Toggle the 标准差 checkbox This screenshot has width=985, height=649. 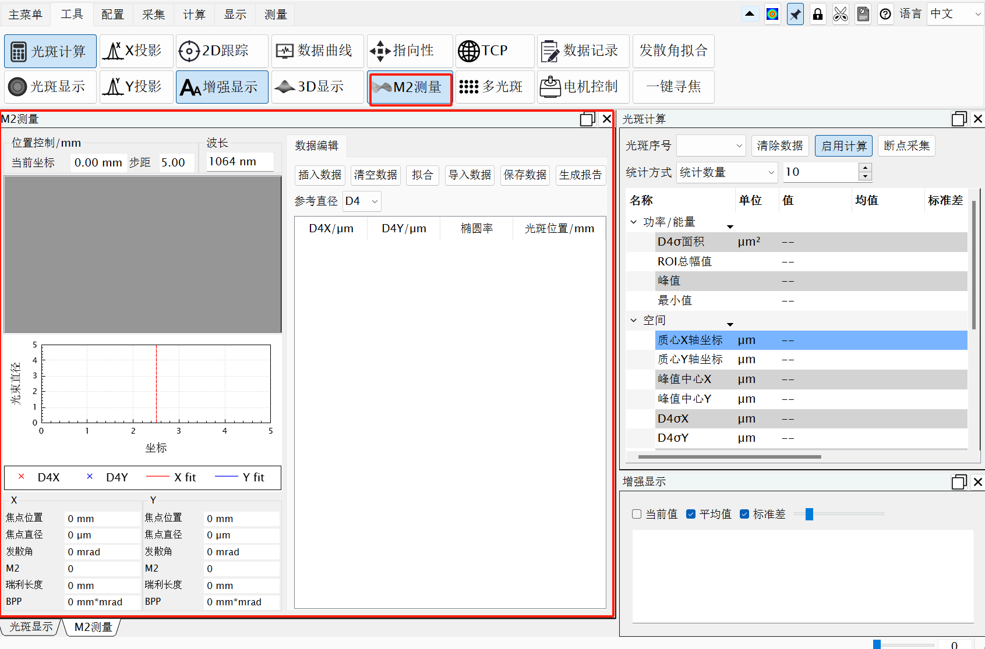pos(744,514)
